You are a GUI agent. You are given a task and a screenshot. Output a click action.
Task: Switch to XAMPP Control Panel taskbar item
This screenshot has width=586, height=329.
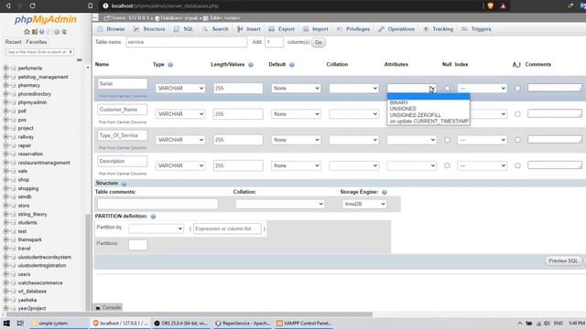click(x=304, y=323)
